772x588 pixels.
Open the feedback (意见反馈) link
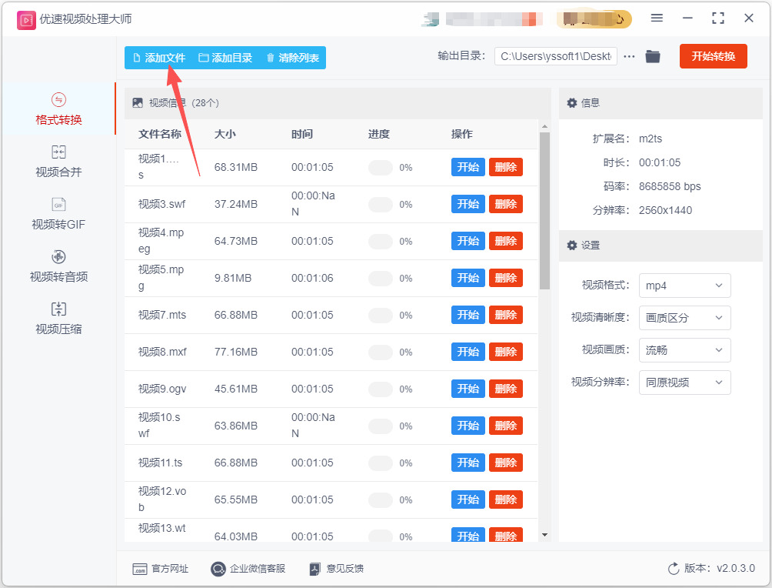pyautogui.click(x=337, y=569)
